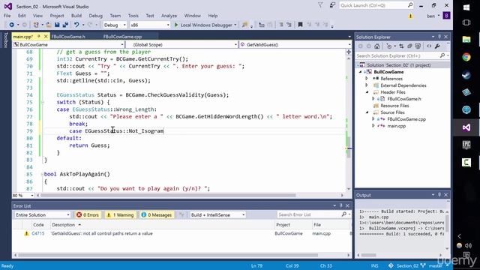
Task: Toggle the 0 Messages filter
Action: [x=157, y=215]
